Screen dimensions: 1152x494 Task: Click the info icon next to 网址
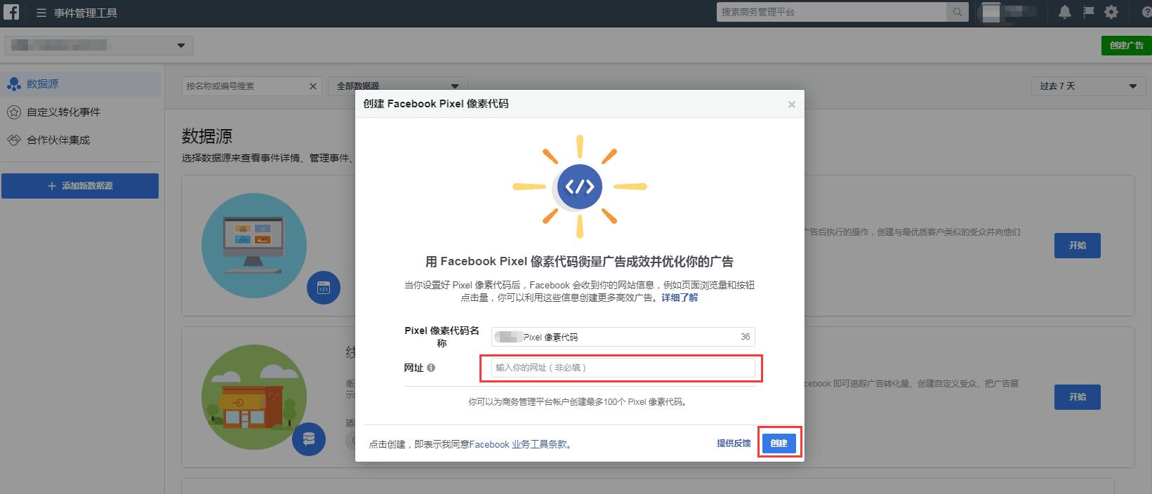pos(431,368)
